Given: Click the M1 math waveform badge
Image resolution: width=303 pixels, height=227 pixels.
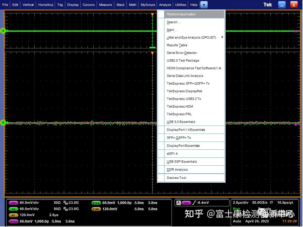Looking at the screenshot, I should [14, 215].
